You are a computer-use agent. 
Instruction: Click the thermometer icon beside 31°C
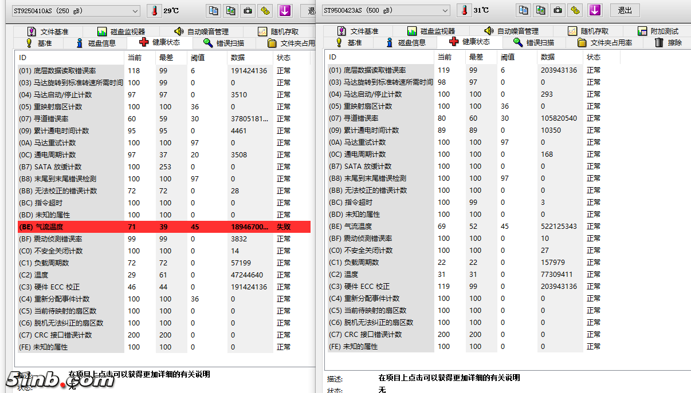coord(465,11)
